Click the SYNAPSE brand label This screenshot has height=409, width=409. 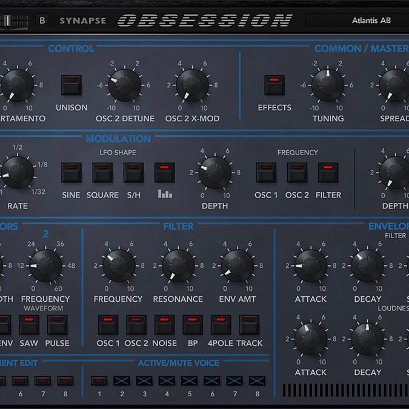pyautogui.click(x=82, y=21)
